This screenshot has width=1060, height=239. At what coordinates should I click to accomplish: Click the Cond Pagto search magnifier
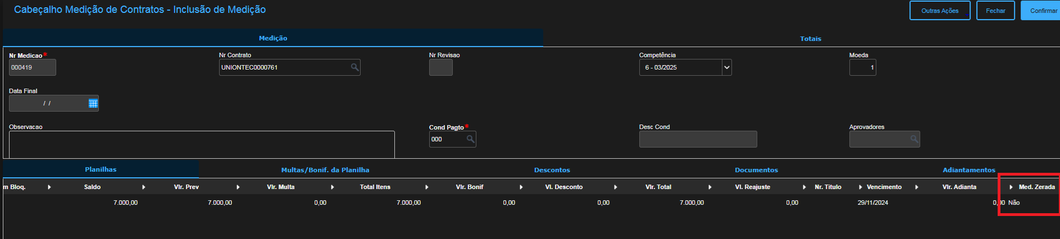[x=470, y=139]
